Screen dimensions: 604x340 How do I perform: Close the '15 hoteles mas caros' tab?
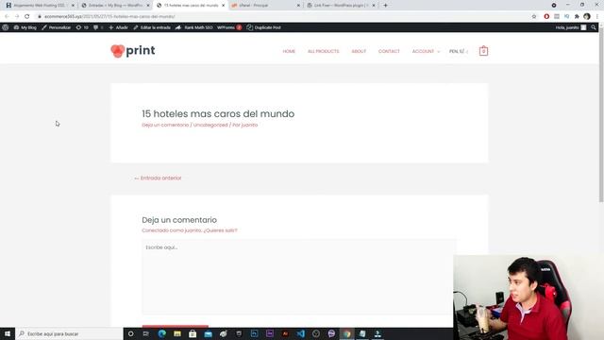point(223,6)
